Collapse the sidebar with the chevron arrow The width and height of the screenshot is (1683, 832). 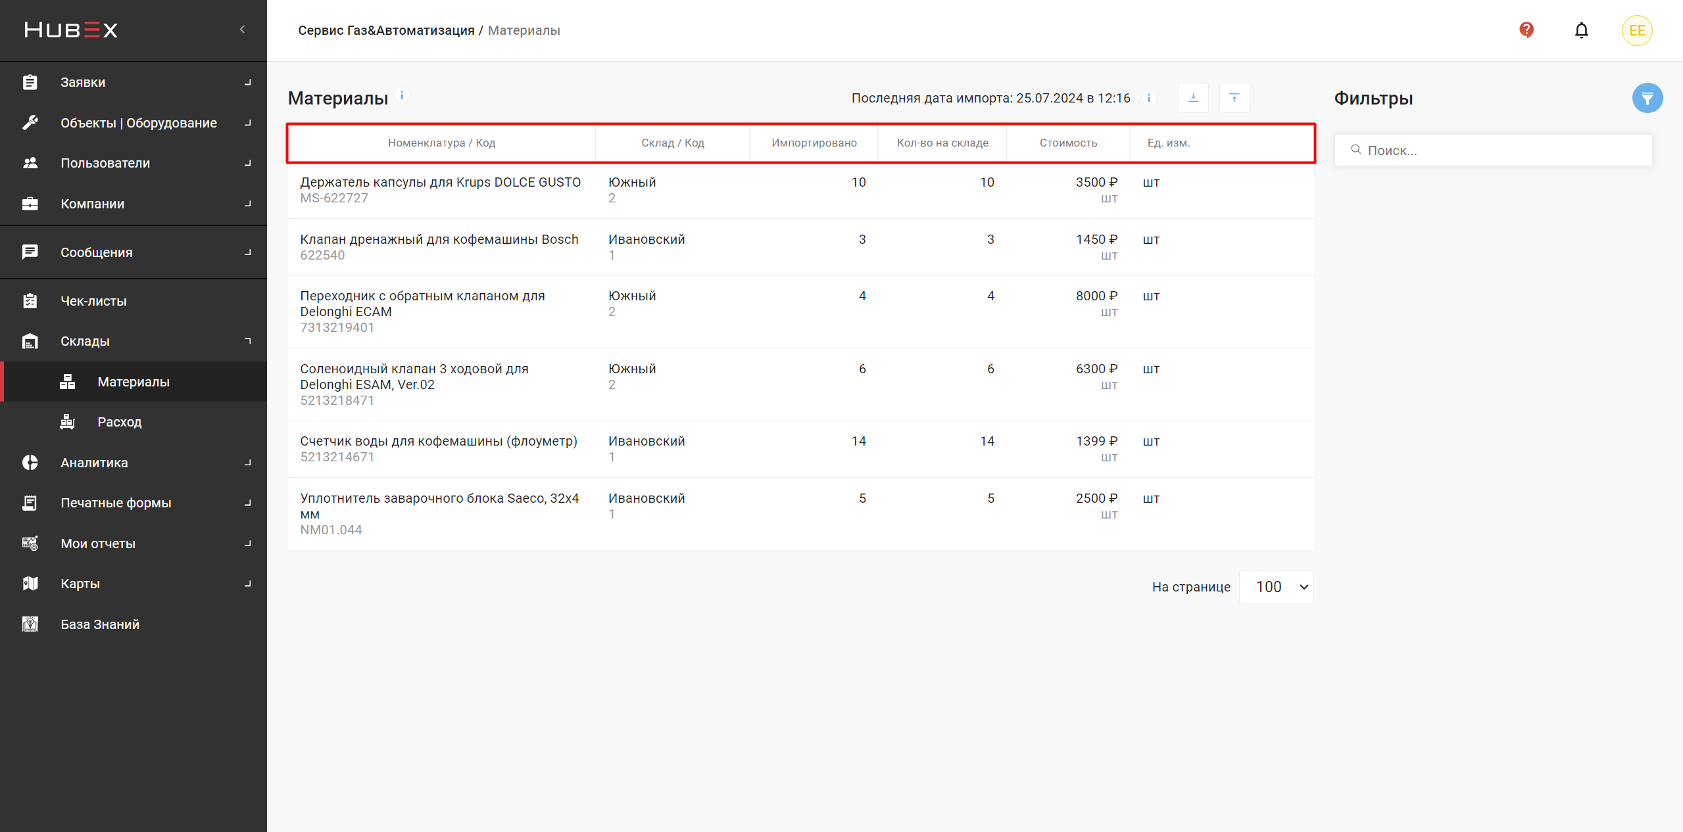[242, 30]
